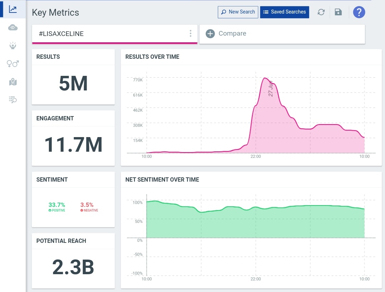
Task: Click the RESULTS OVER TIME heading
Action: tap(152, 57)
